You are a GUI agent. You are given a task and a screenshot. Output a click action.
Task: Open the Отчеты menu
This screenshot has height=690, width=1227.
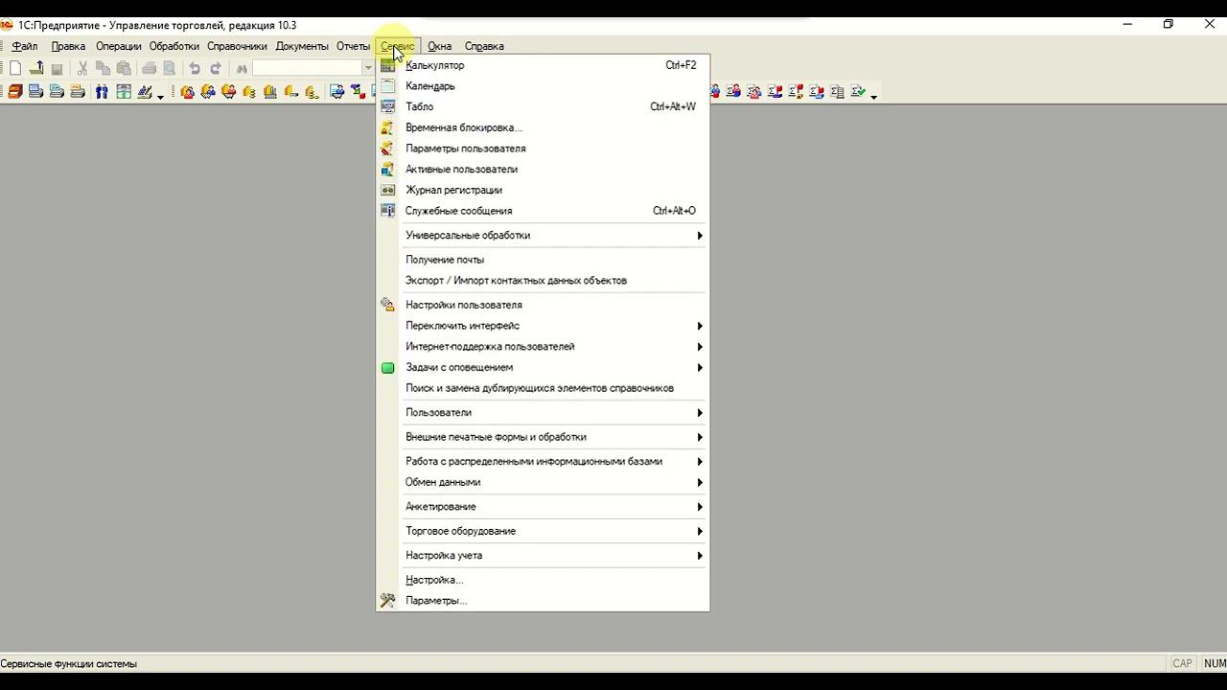(x=353, y=46)
